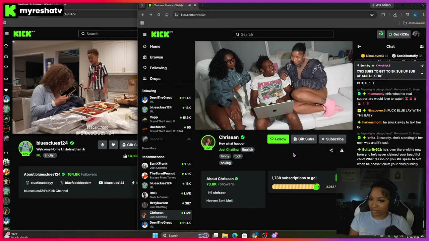Open Chrome extensions puzzle icon
The image size is (429, 241).
click(383, 15)
